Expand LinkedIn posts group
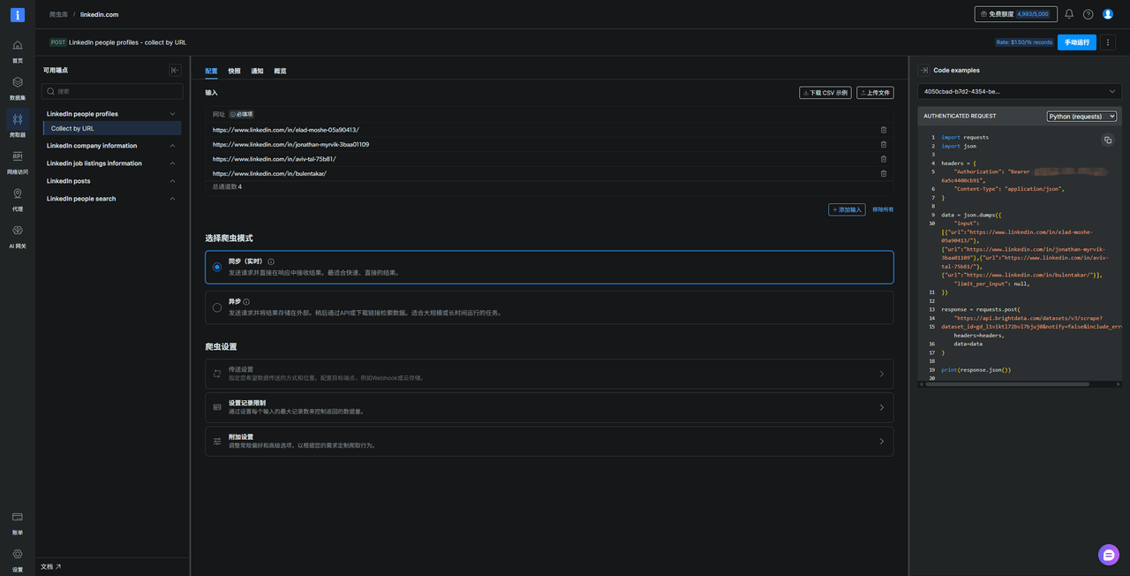Viewport: 1130px width, 576px height. [172, 181]
